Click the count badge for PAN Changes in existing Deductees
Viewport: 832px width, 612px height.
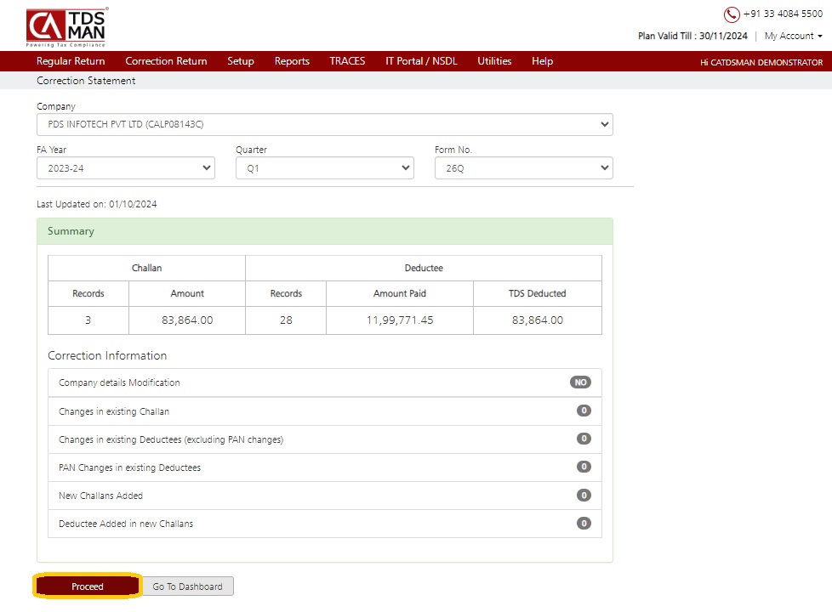tap(584, 467)
